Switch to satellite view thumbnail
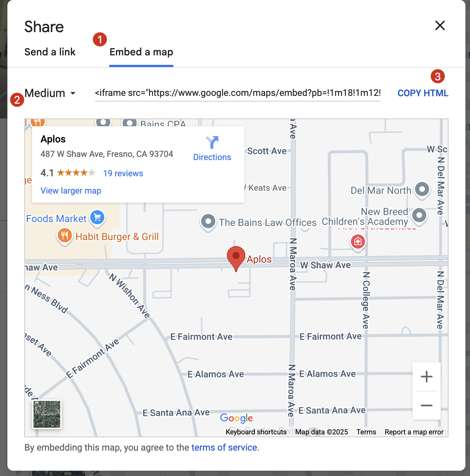 [x=47, y=414]
